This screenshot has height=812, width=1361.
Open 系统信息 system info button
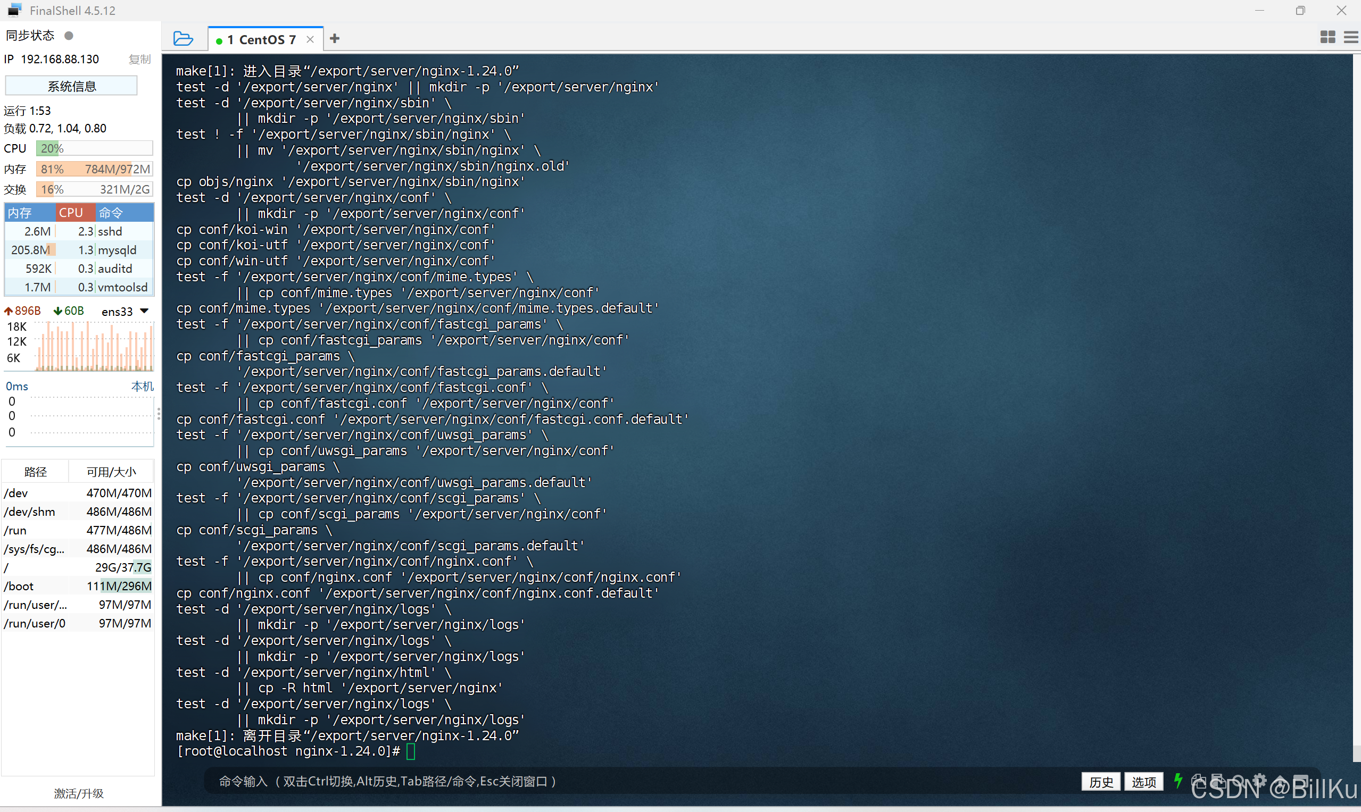[x=71, y=86]
